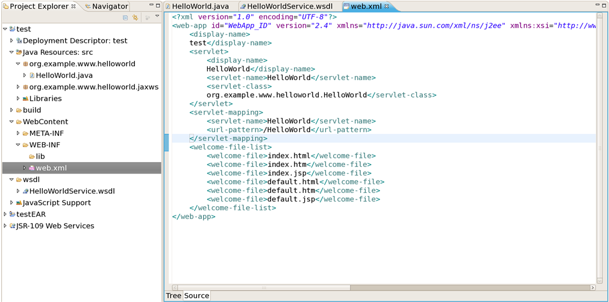
Task: Minimize the Project Explorer panel
Action: pyautogui.click(x=151, y=5)
